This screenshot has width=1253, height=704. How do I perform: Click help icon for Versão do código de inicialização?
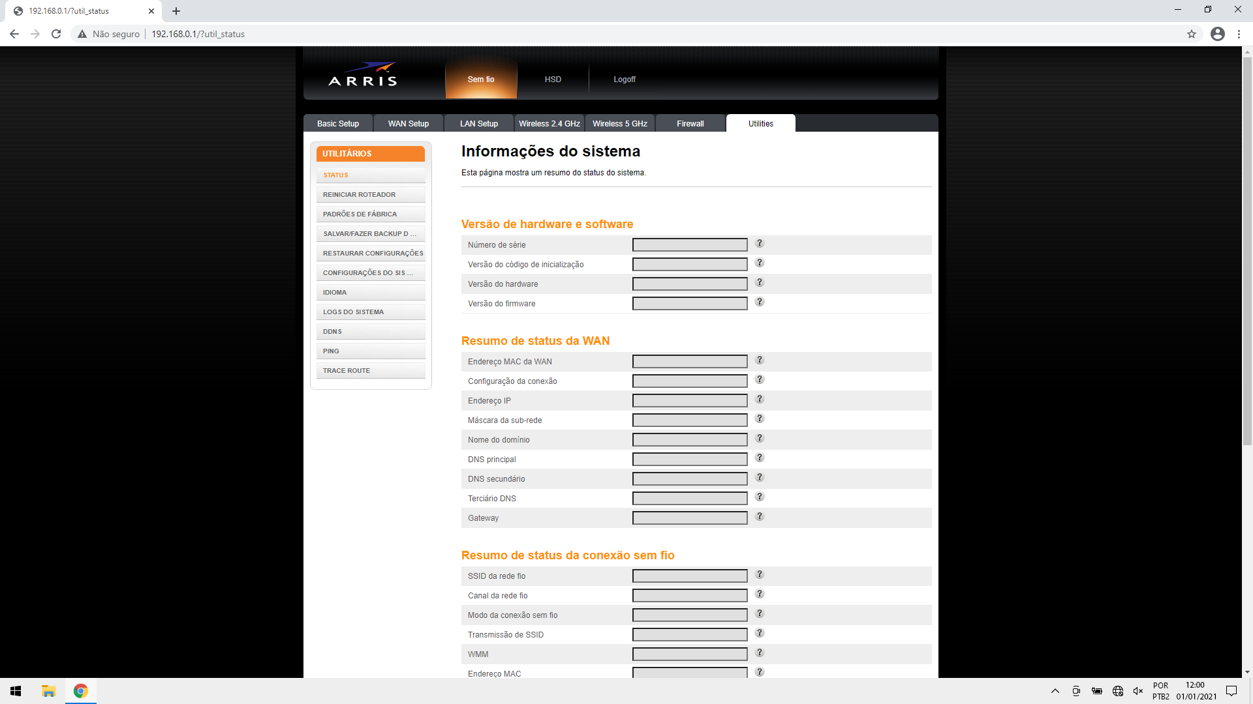[x=760, y=263]
